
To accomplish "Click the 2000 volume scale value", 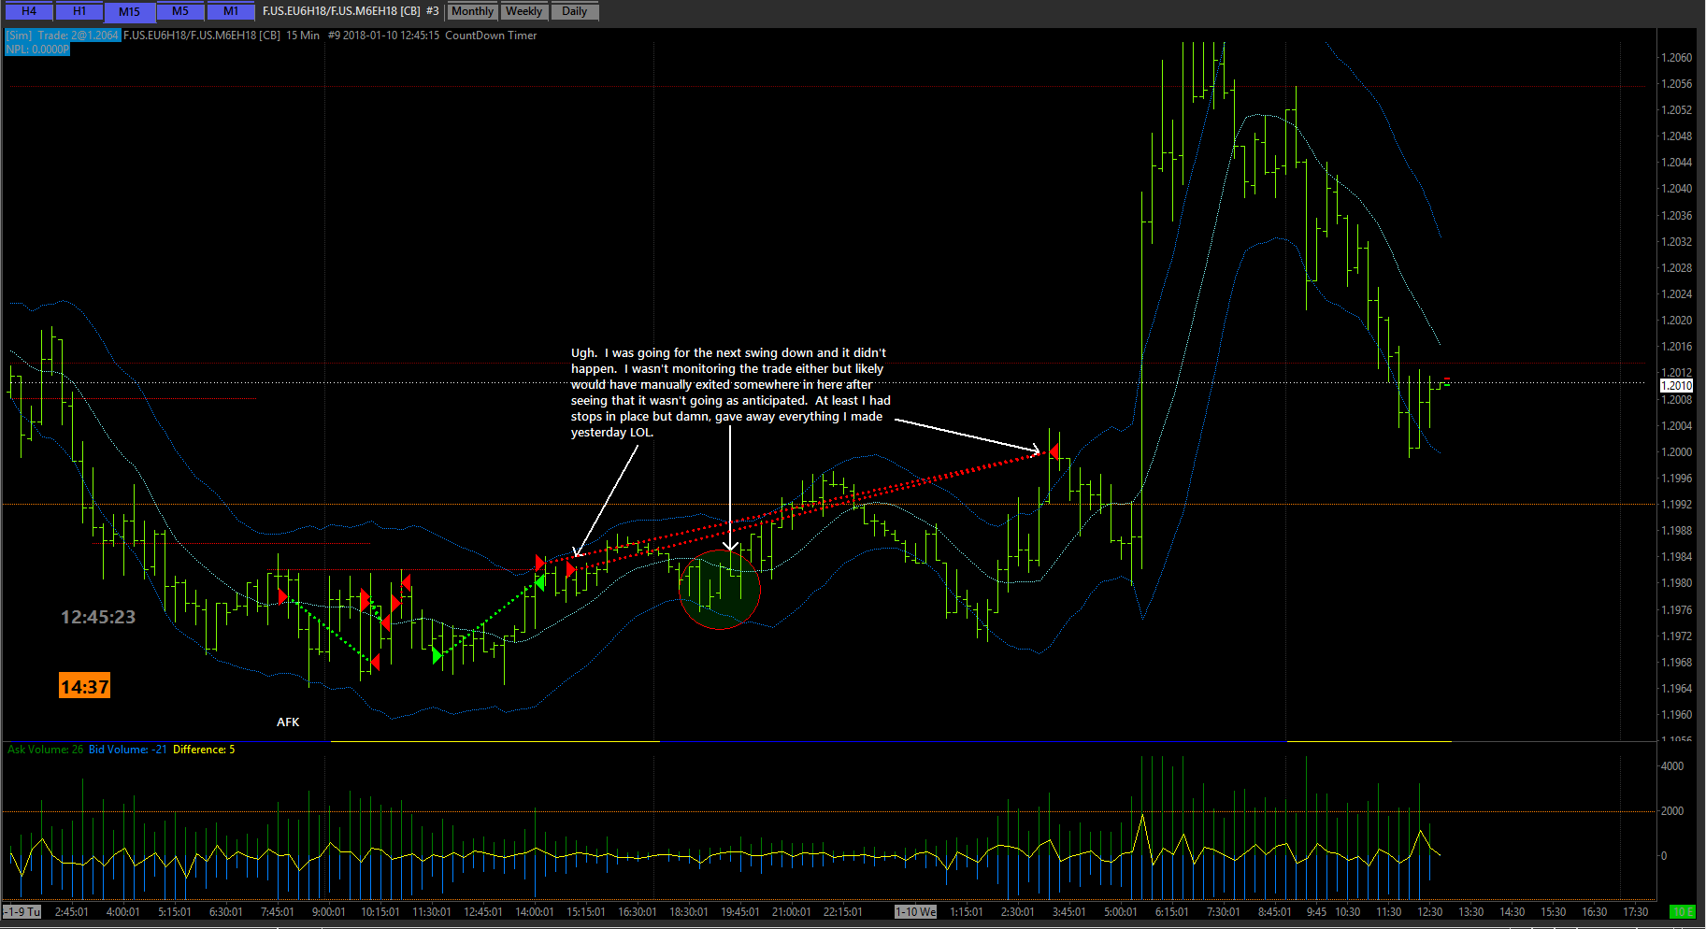I will click(1671, 811).
